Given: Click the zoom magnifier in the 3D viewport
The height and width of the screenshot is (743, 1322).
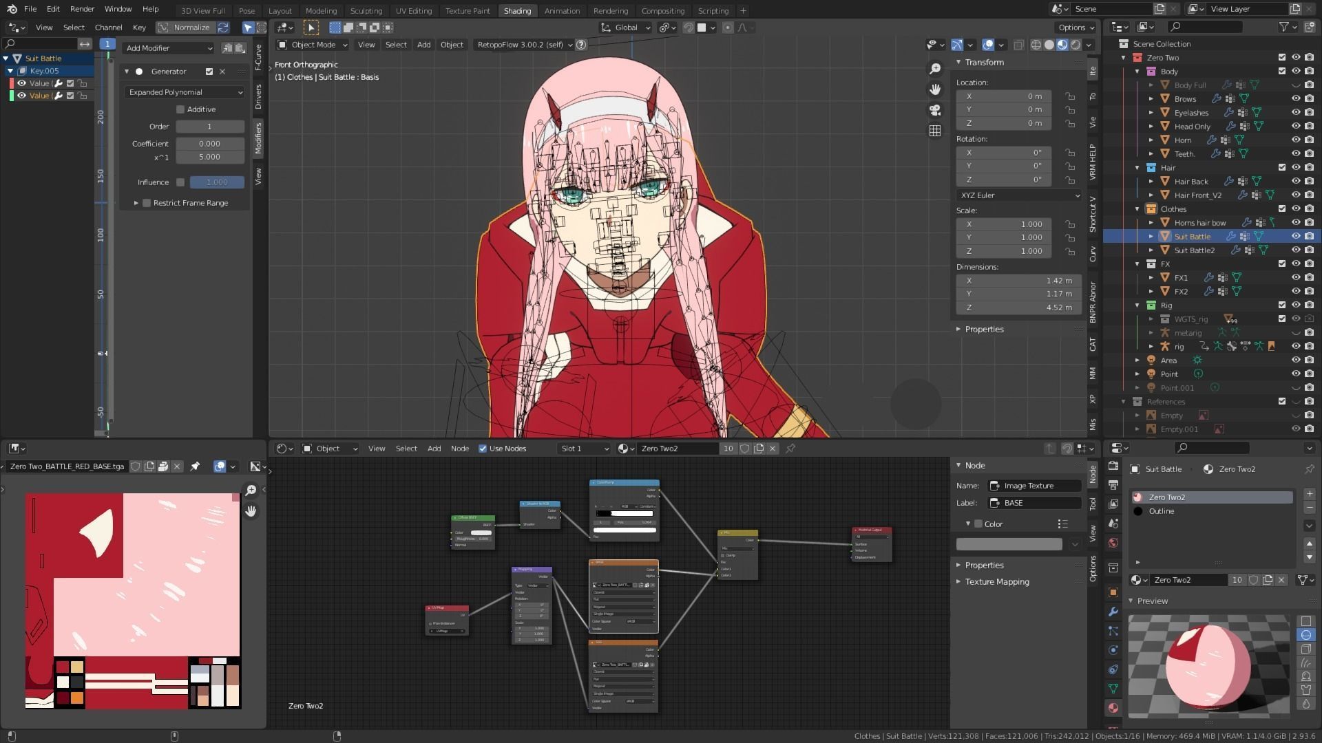Looking at the screenshot, I should pos(935,69).
